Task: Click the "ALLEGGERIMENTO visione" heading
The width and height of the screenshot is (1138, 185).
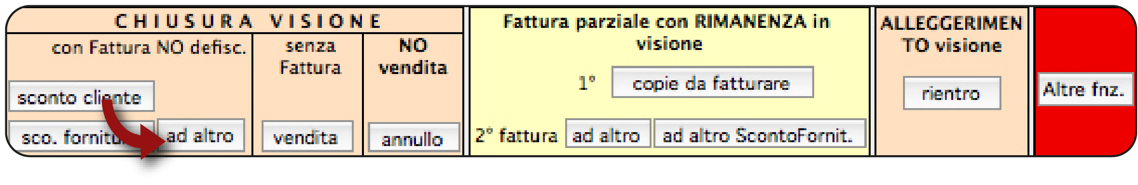Action: click(x=952, y=34)
